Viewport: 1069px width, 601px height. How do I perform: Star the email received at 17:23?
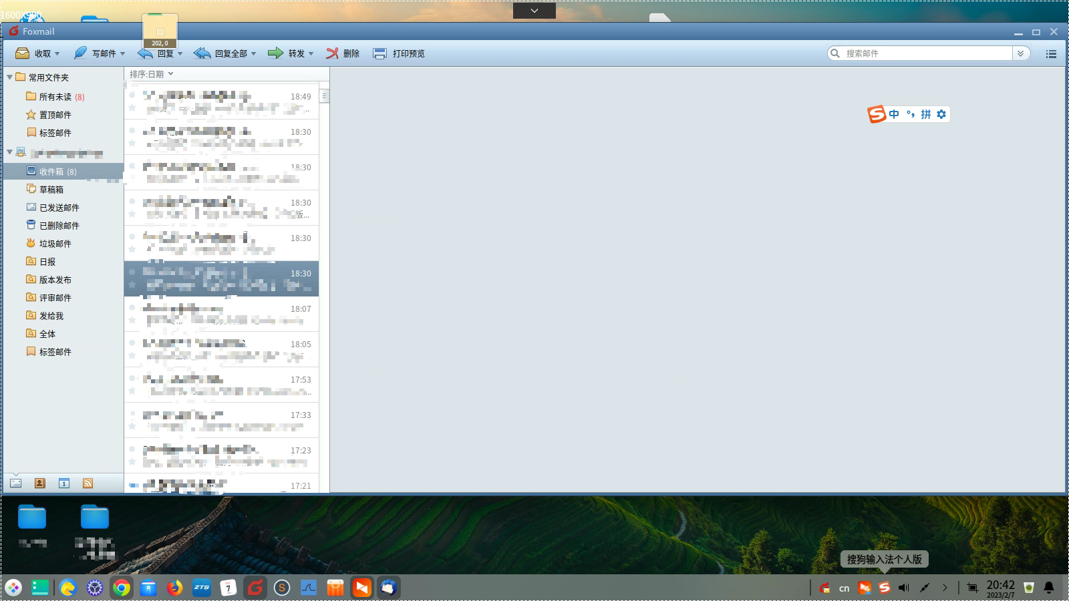(x=132, y=461)
